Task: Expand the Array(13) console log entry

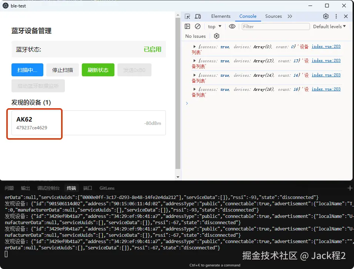Action: coord(194,60)
